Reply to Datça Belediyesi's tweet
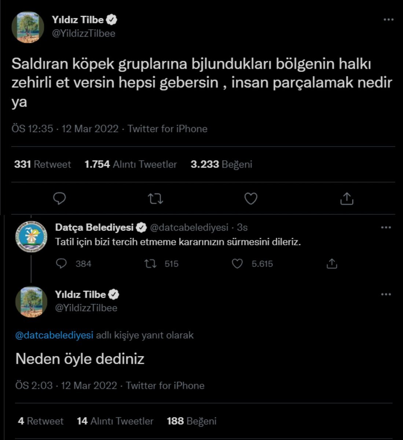The width and height of the screenshot is (403, 440). pos(62,264)
